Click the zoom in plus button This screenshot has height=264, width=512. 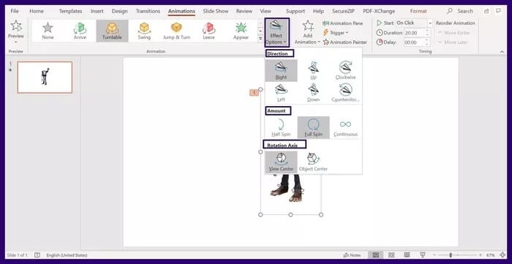click(481, 255)
